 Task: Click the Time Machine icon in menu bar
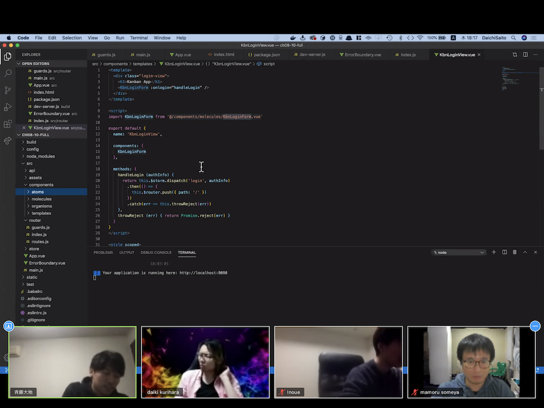coord(390,38)
